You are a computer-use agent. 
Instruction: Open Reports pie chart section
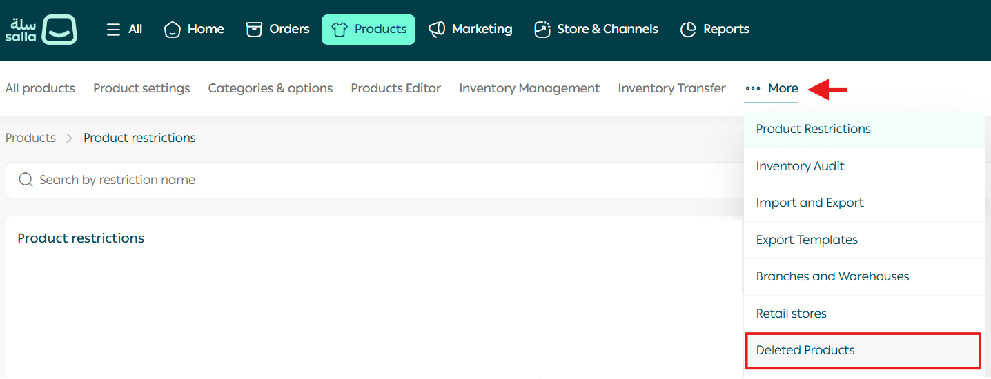click(714, 30)
